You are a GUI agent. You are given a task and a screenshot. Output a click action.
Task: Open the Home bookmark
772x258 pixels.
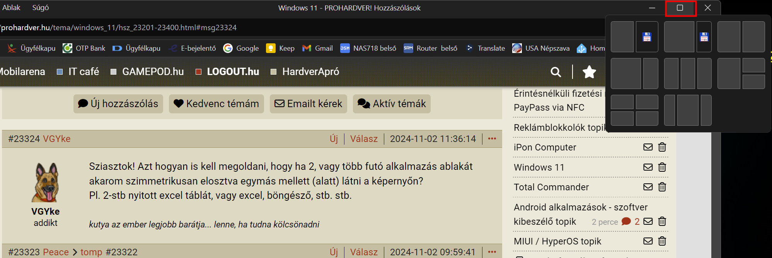[591, 48]
